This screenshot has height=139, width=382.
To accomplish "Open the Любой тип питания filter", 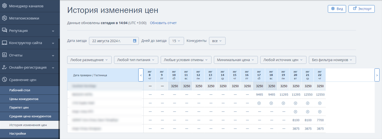I will (x=136, y=60).
